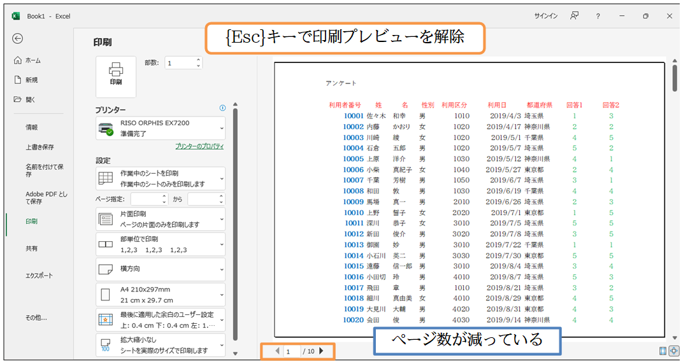Open the 作業中のシートを印刷 dropdown
The width and height of the screenshot is (681, 364).
[x=161, y=178]
